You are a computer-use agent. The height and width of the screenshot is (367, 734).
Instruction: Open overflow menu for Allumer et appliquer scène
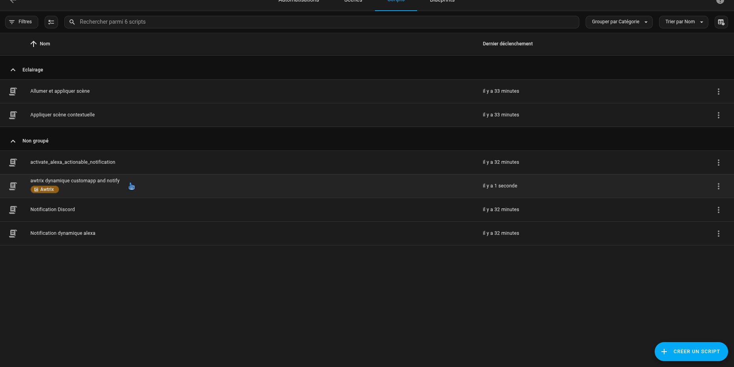tap(718, 92)
